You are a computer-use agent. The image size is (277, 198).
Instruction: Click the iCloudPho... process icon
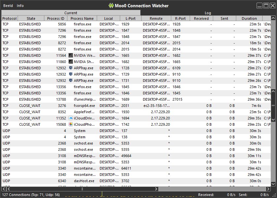coord(71,124)
